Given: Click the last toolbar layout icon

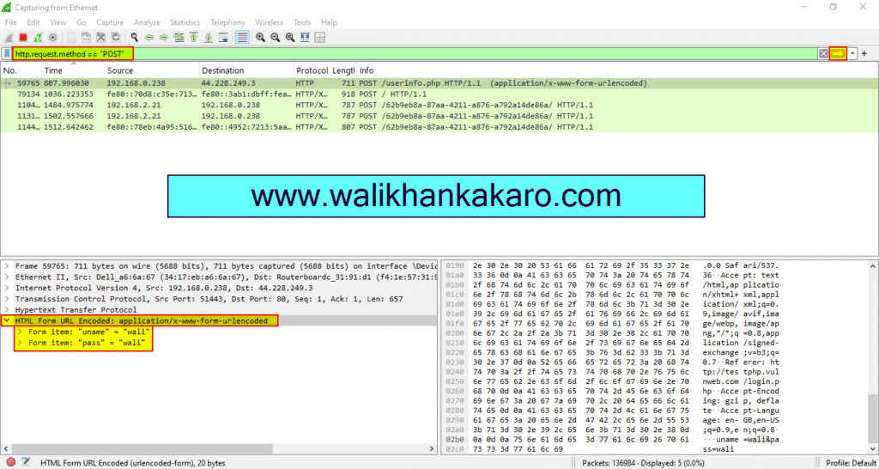Looking at the screenshot, I should 319,38.
